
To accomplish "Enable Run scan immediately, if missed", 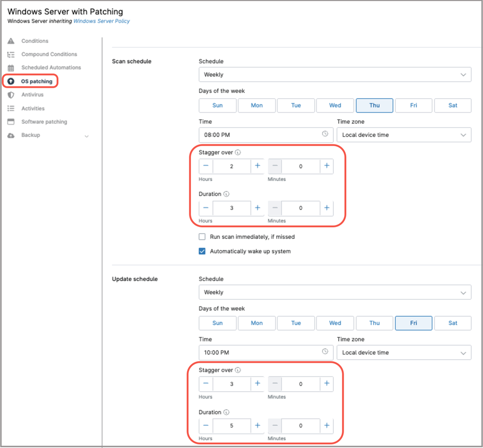I will click(x=202, y=237).
